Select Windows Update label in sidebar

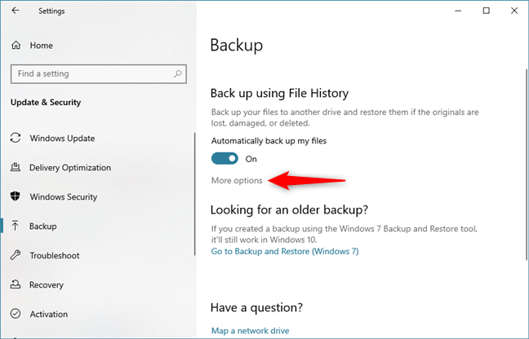pos(62,139)
